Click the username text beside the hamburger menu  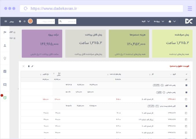12,22
